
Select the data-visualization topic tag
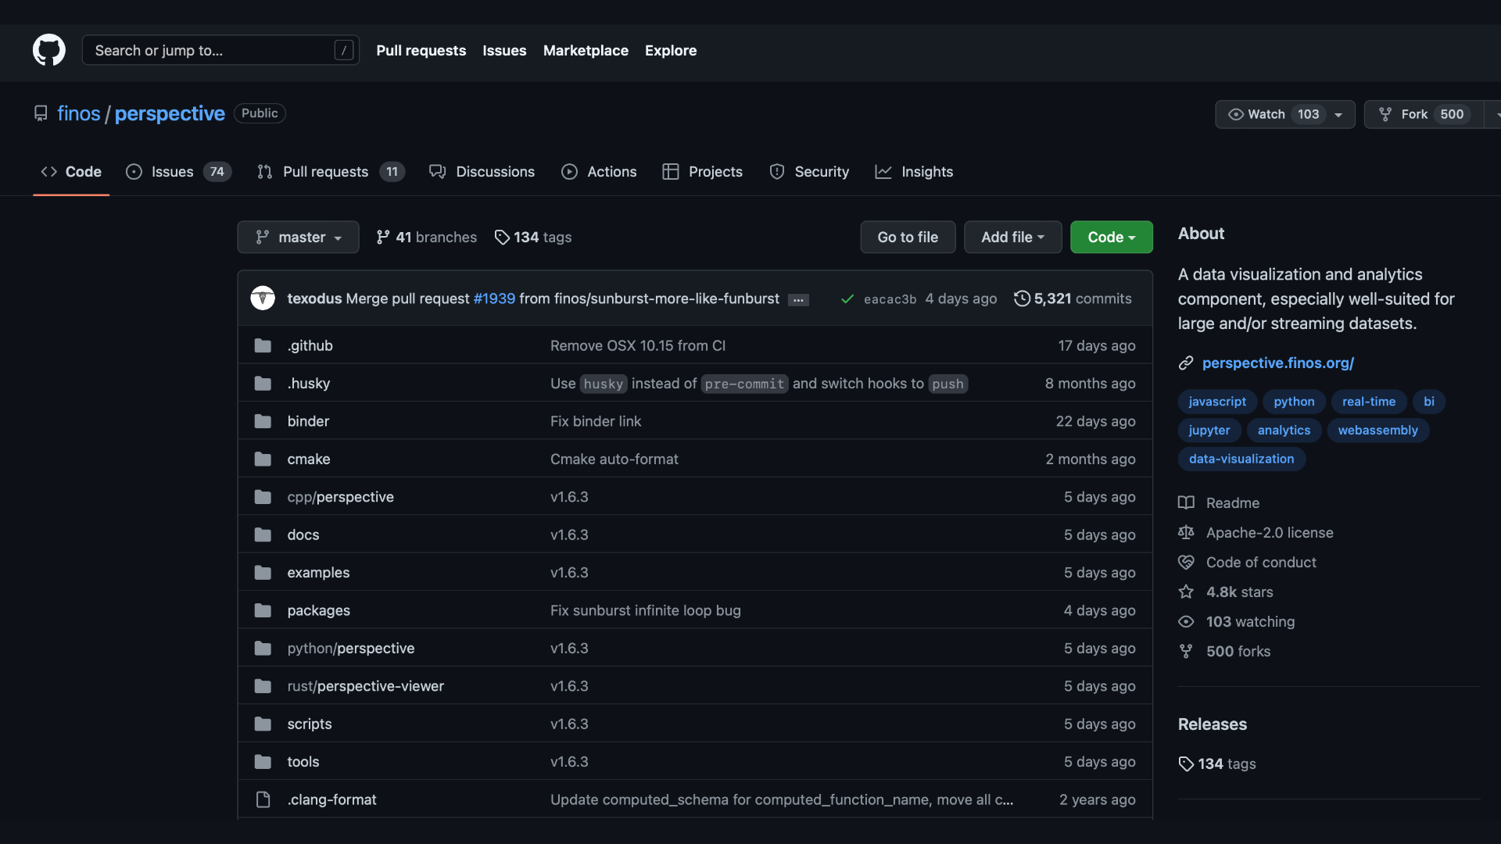(1241, 460)
